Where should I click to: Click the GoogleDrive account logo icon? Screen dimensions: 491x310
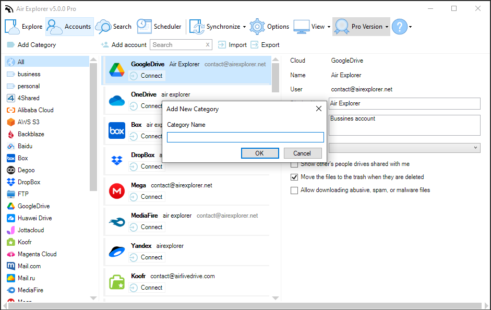117,70
